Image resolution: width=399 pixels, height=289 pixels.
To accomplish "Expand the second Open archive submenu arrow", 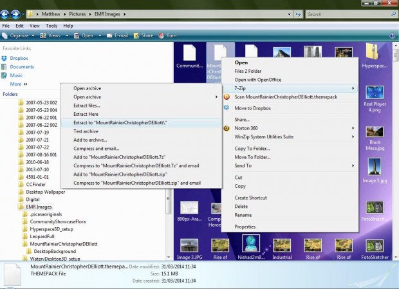I will coord(216,97).
